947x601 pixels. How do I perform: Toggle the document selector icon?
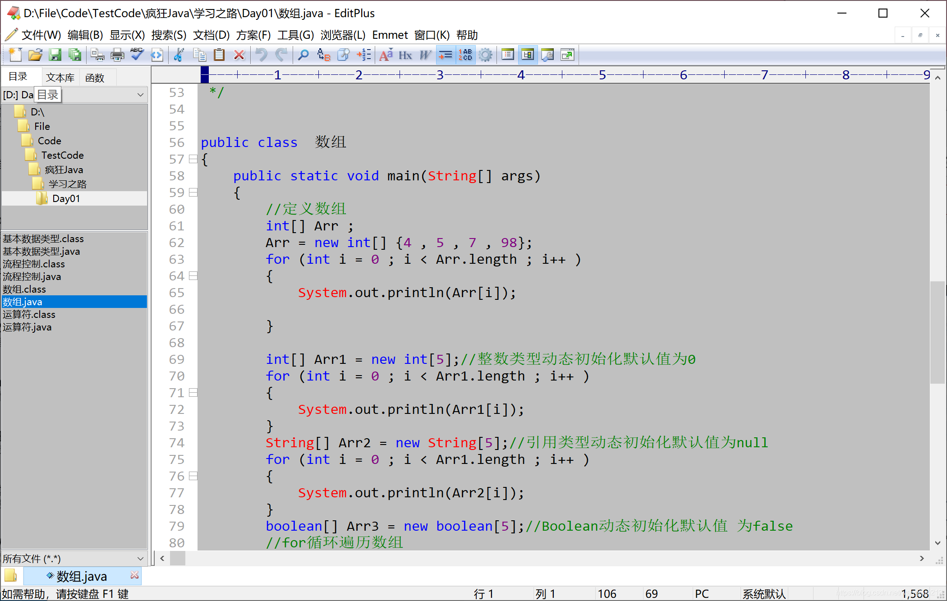pos(528,55)
